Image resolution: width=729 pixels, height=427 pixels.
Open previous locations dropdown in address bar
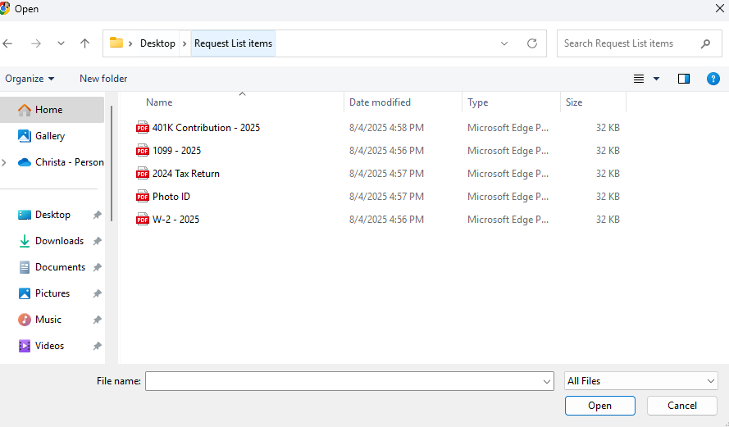tap(504, 43)
